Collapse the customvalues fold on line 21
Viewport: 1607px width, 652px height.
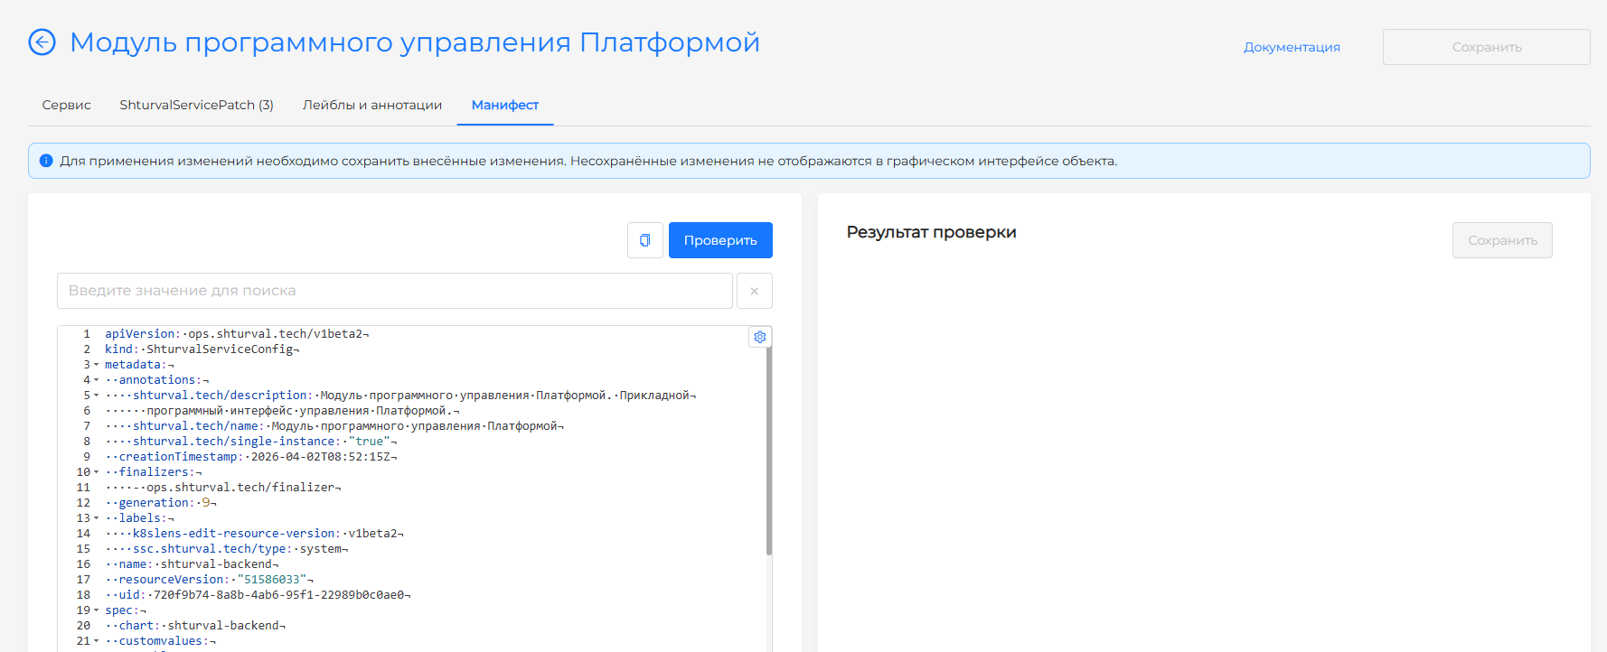point(97,641)
